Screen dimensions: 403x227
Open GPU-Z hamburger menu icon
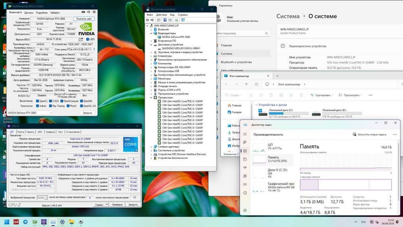coord(94,12)
